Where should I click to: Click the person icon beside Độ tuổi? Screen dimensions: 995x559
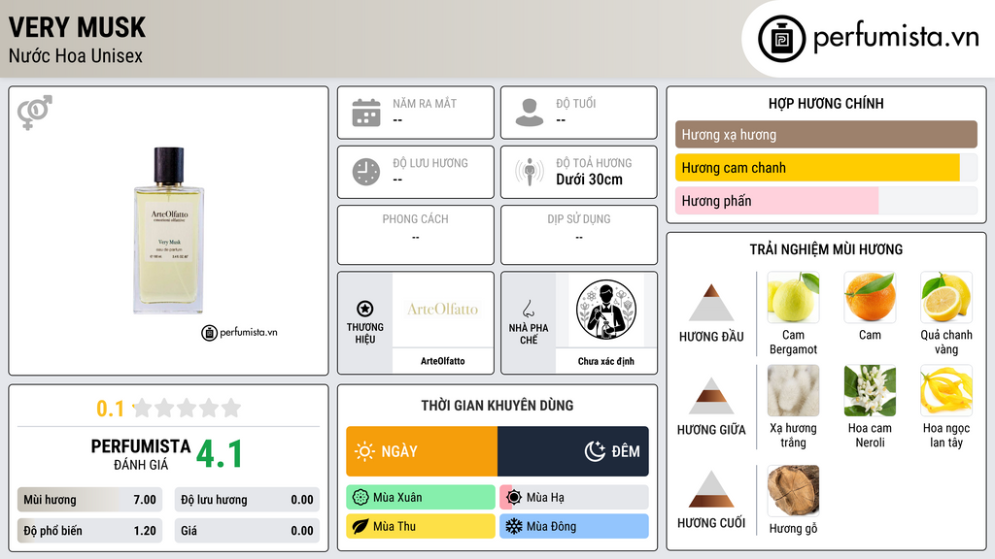coord(530,113)
